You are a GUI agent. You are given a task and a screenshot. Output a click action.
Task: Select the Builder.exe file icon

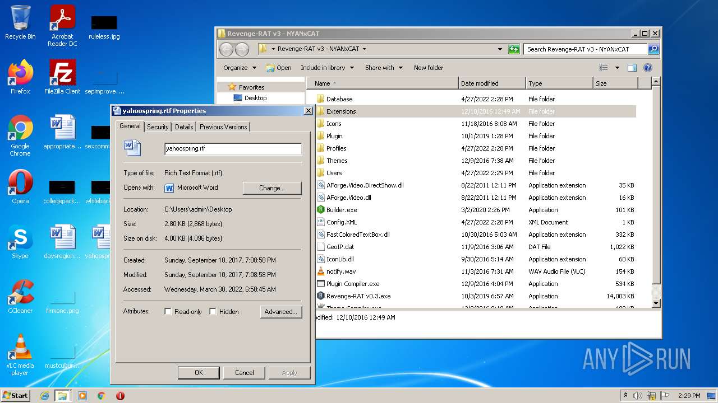(321, 210)
